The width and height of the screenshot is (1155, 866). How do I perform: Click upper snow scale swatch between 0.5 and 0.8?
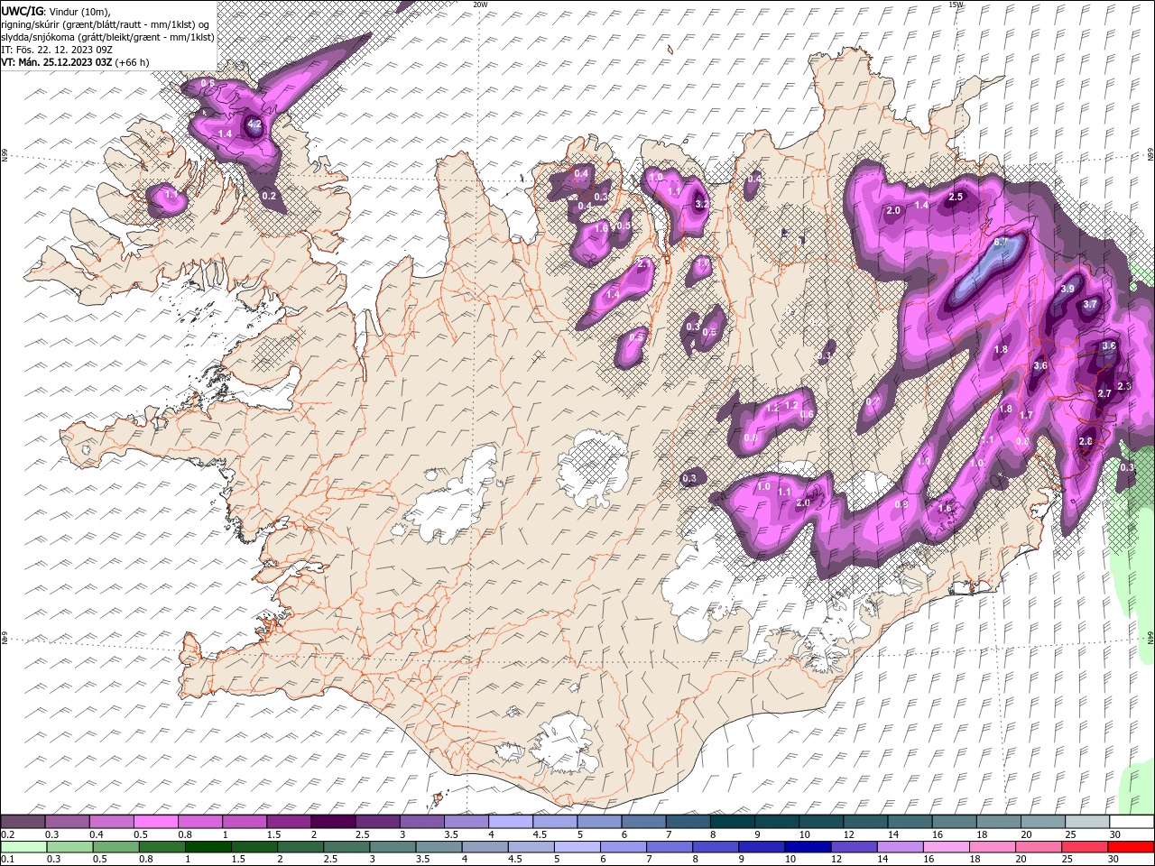[x=155, y=822]
